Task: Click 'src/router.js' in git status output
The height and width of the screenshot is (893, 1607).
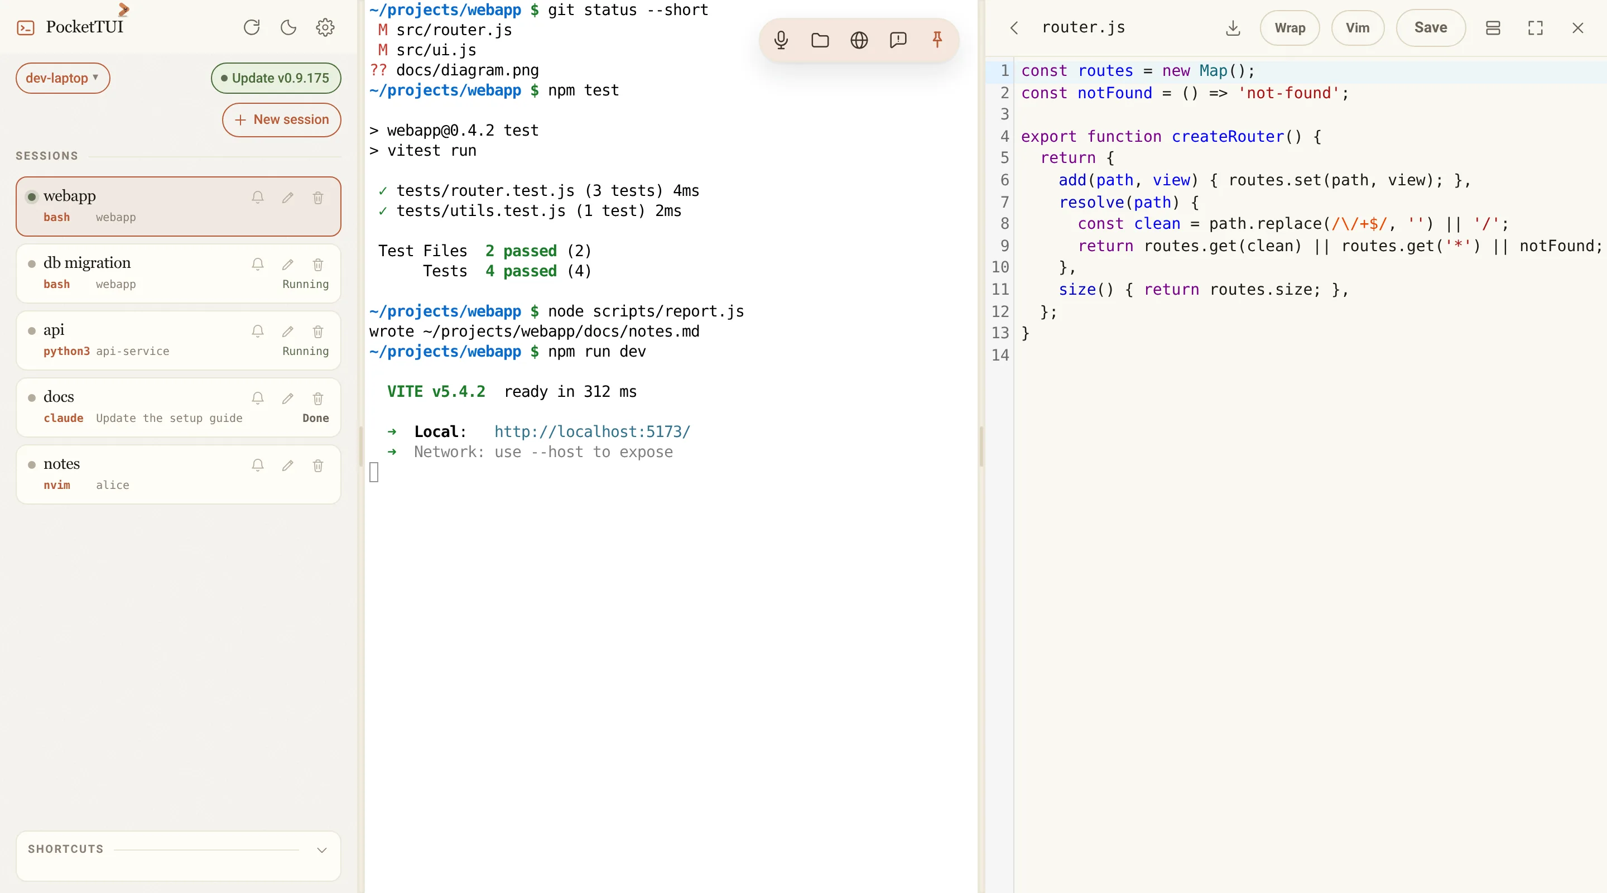Action: 454,30
